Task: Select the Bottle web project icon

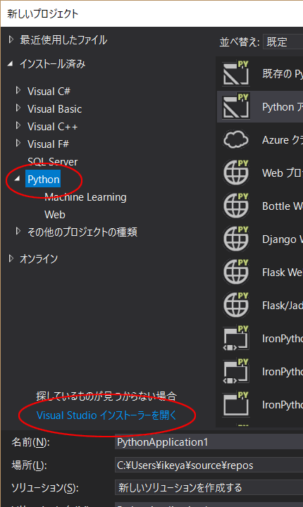Action: [236, 206]
